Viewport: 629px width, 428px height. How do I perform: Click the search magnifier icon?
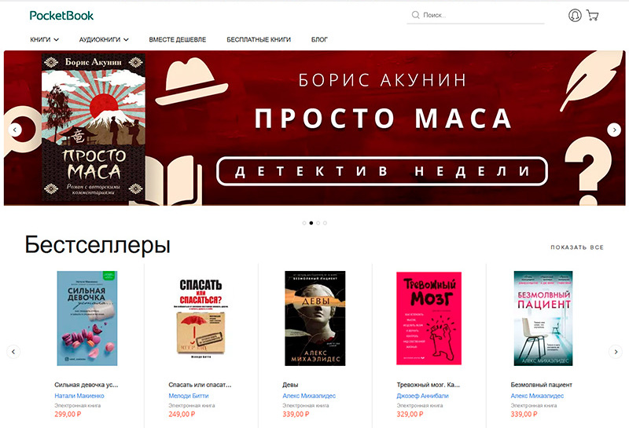pos(415,15)
